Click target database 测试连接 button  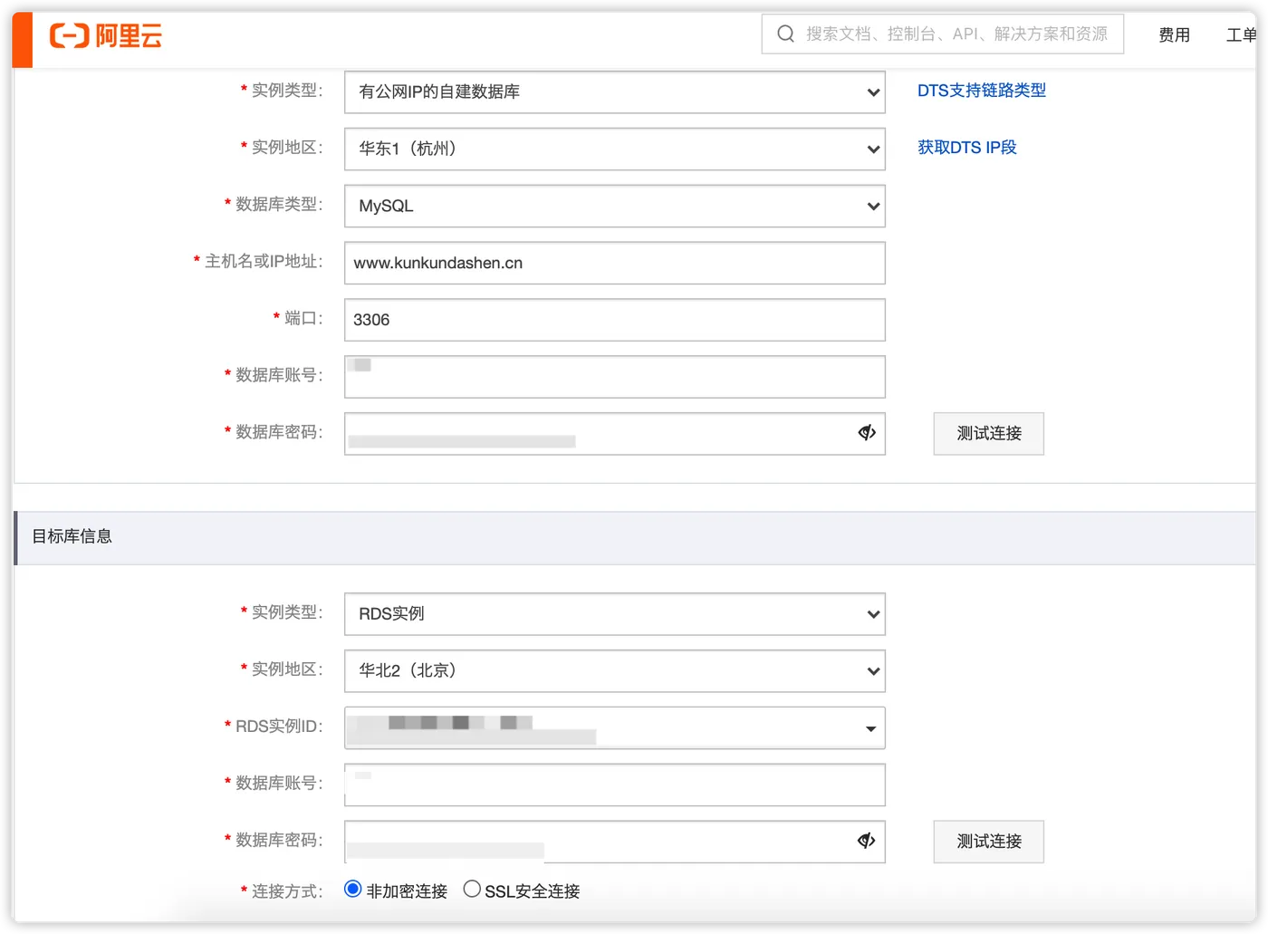coord(989,842)
